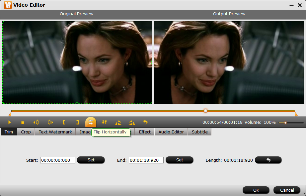306x196 pixels.
Task: Rotate video 90 degrees counterclockwise
Action: click(x=118, y=122)
